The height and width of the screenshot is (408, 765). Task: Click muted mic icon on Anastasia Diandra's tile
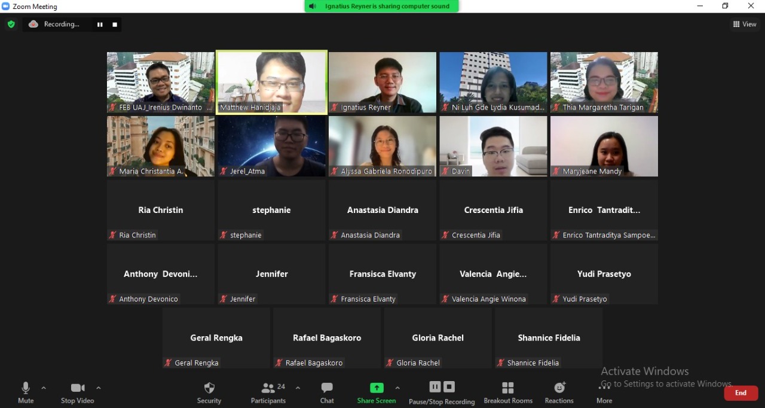click(334, 235)
